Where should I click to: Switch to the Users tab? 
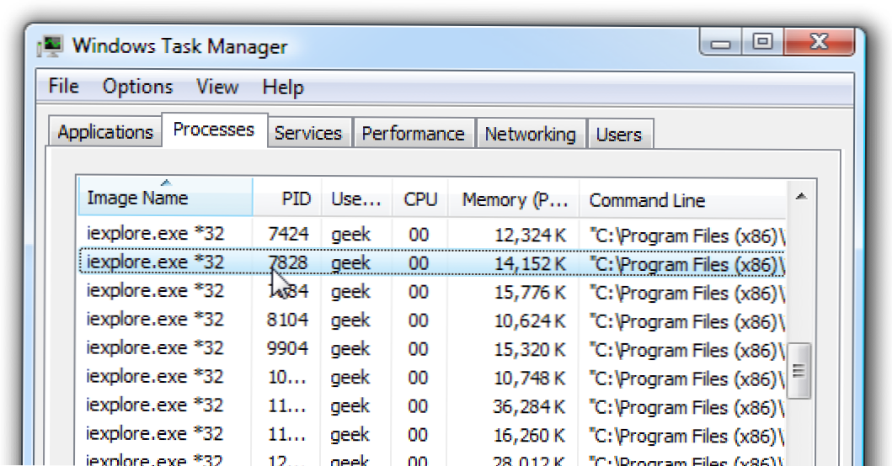(x=618, y=134)
